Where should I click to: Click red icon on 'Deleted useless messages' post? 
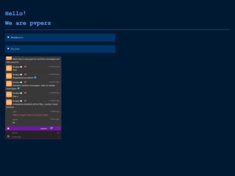[x=25, y=82]
